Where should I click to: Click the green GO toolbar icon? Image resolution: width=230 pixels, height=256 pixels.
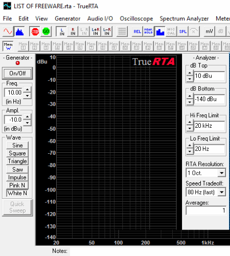tap(46, 32)
